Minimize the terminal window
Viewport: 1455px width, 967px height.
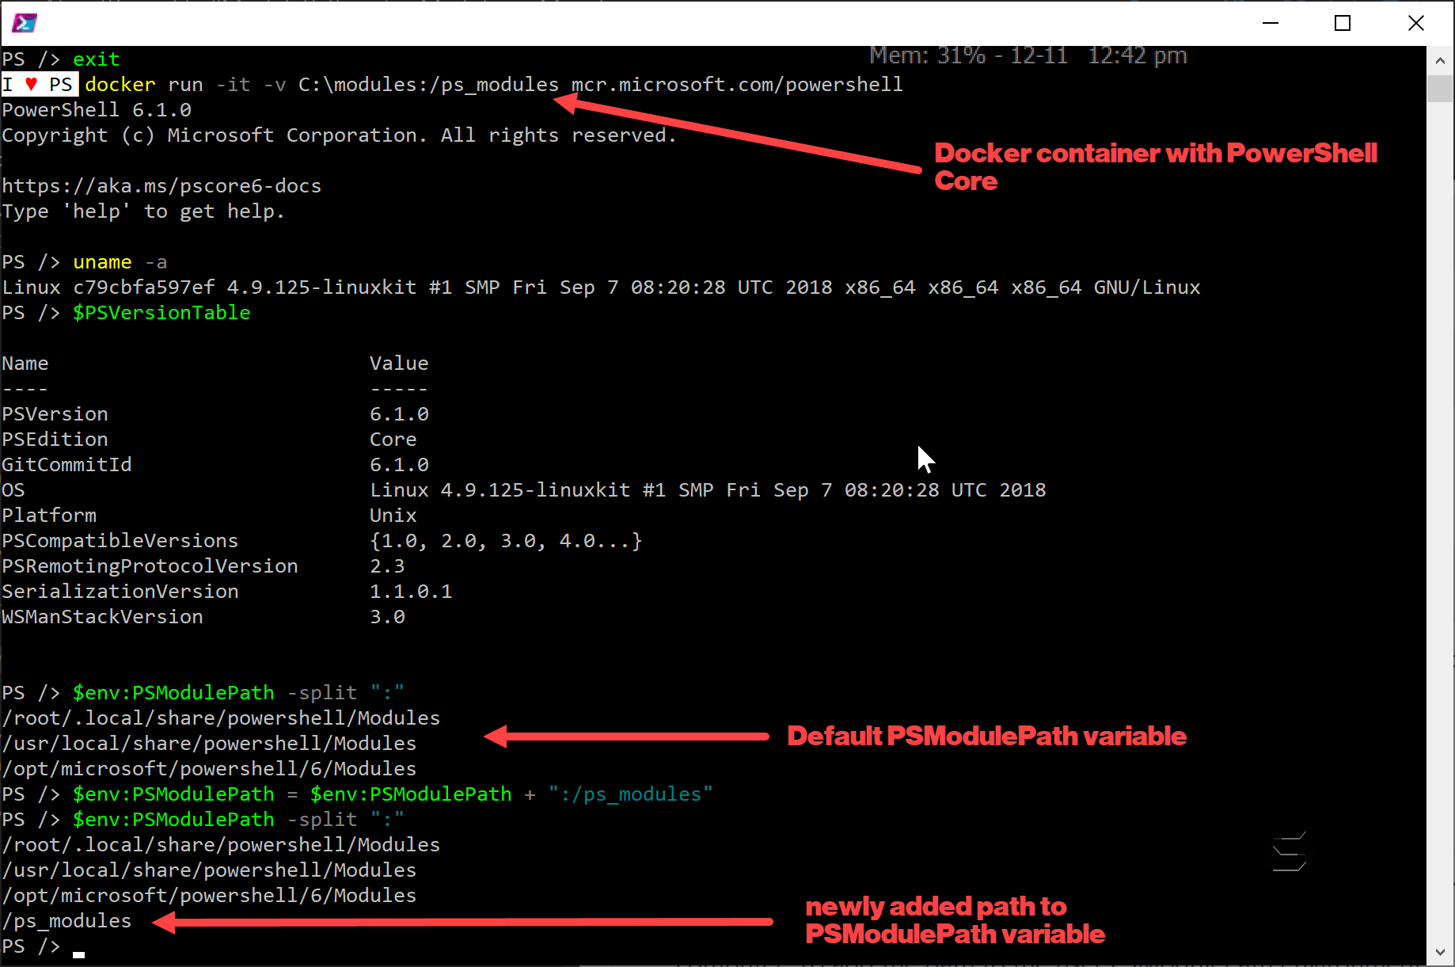tap(1270, 23)
